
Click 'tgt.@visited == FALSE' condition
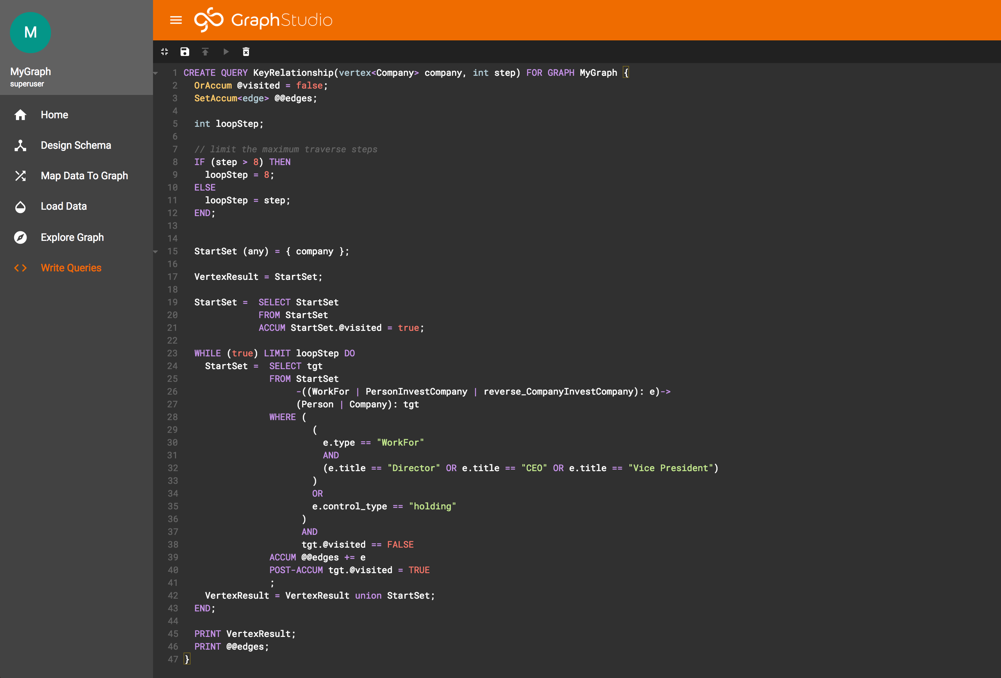click(x=357, y=544)
